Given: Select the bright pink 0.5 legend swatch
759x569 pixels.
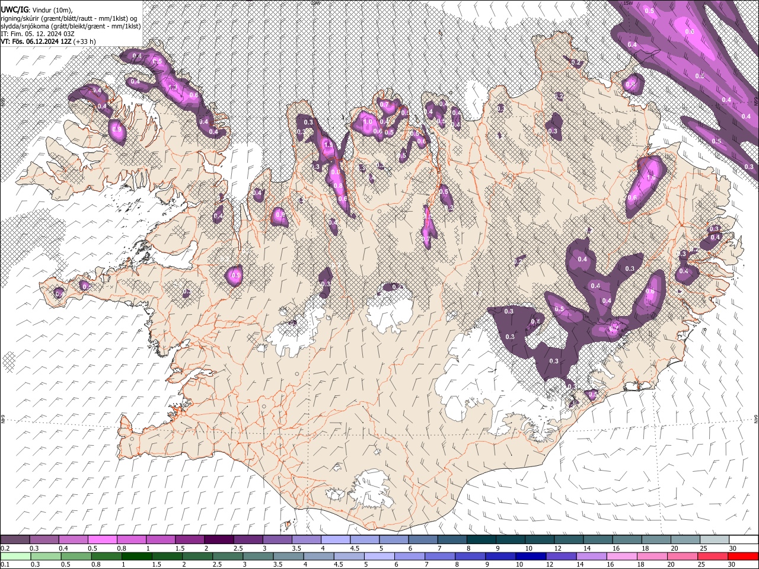Looking at the screenshot, I should pos(102,540).
